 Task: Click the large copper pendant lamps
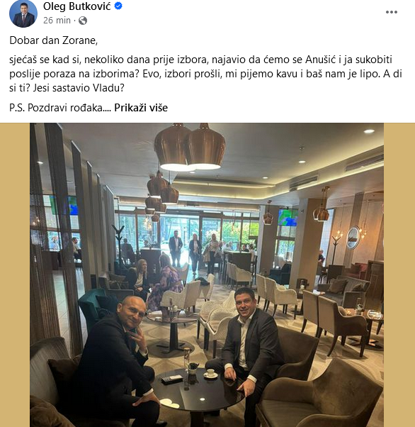pos(190,147)
